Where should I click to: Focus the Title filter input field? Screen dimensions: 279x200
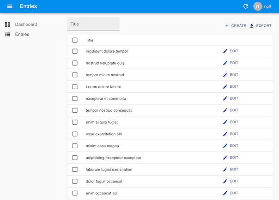coord(93,24)
